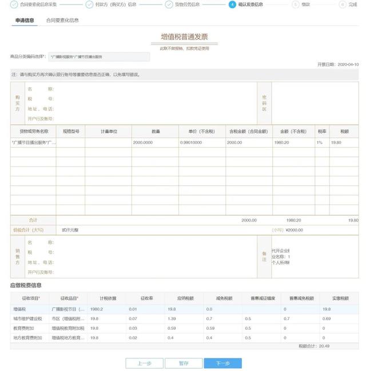Click the 应纳税额 column header
Screen dimensions: 366x371
[185, 298]
